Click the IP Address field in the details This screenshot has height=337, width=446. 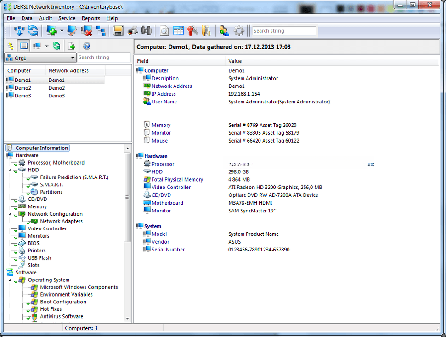click(x=164, y=94)
